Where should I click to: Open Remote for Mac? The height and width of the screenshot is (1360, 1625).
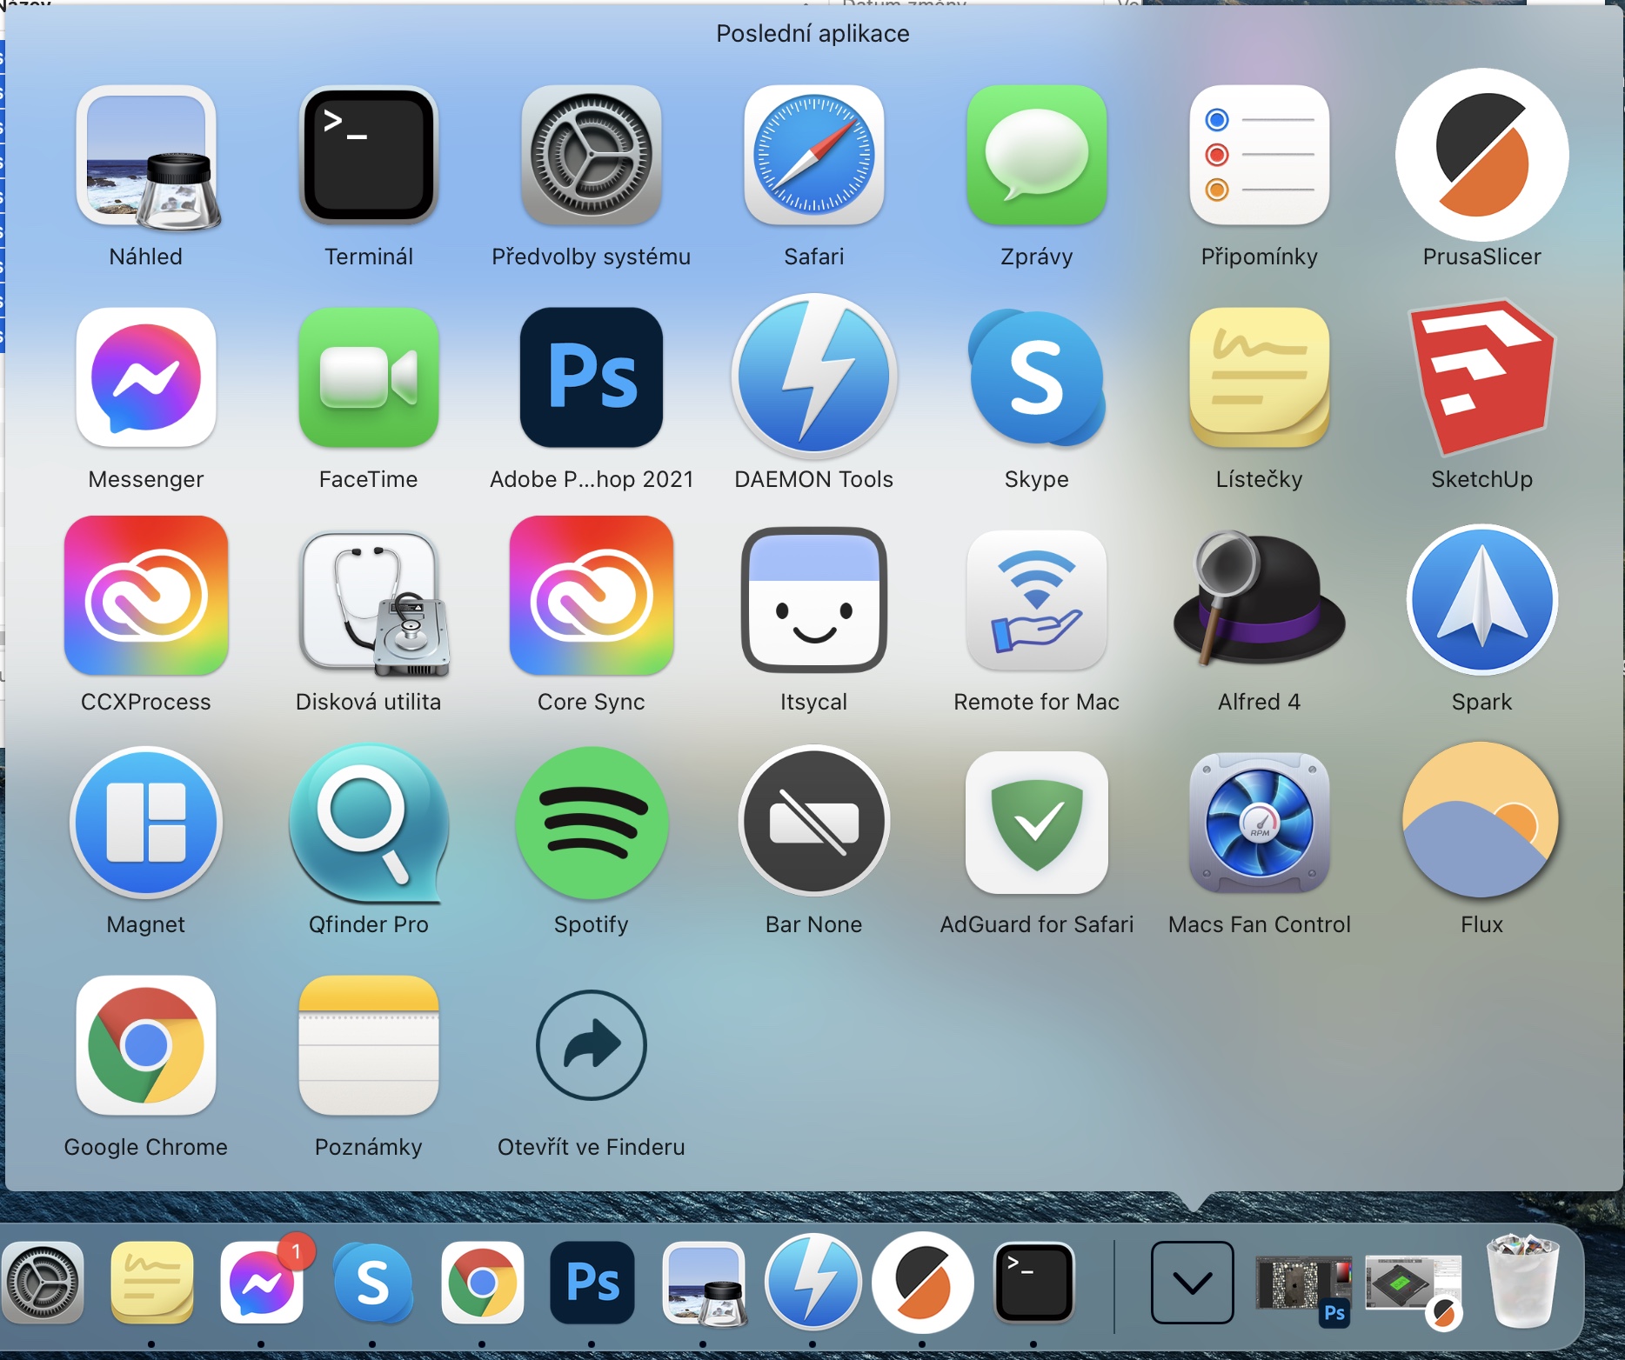pyautogui.click(x=1037, y=600)
